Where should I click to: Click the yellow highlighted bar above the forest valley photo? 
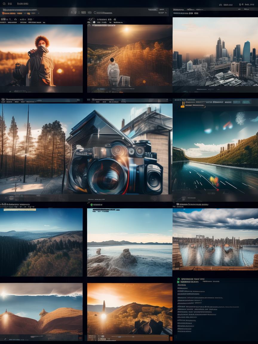click(19, 209)
